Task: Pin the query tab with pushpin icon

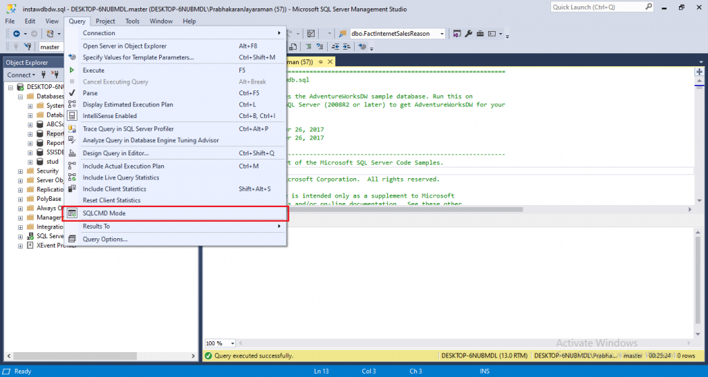Action: point(321,61)
